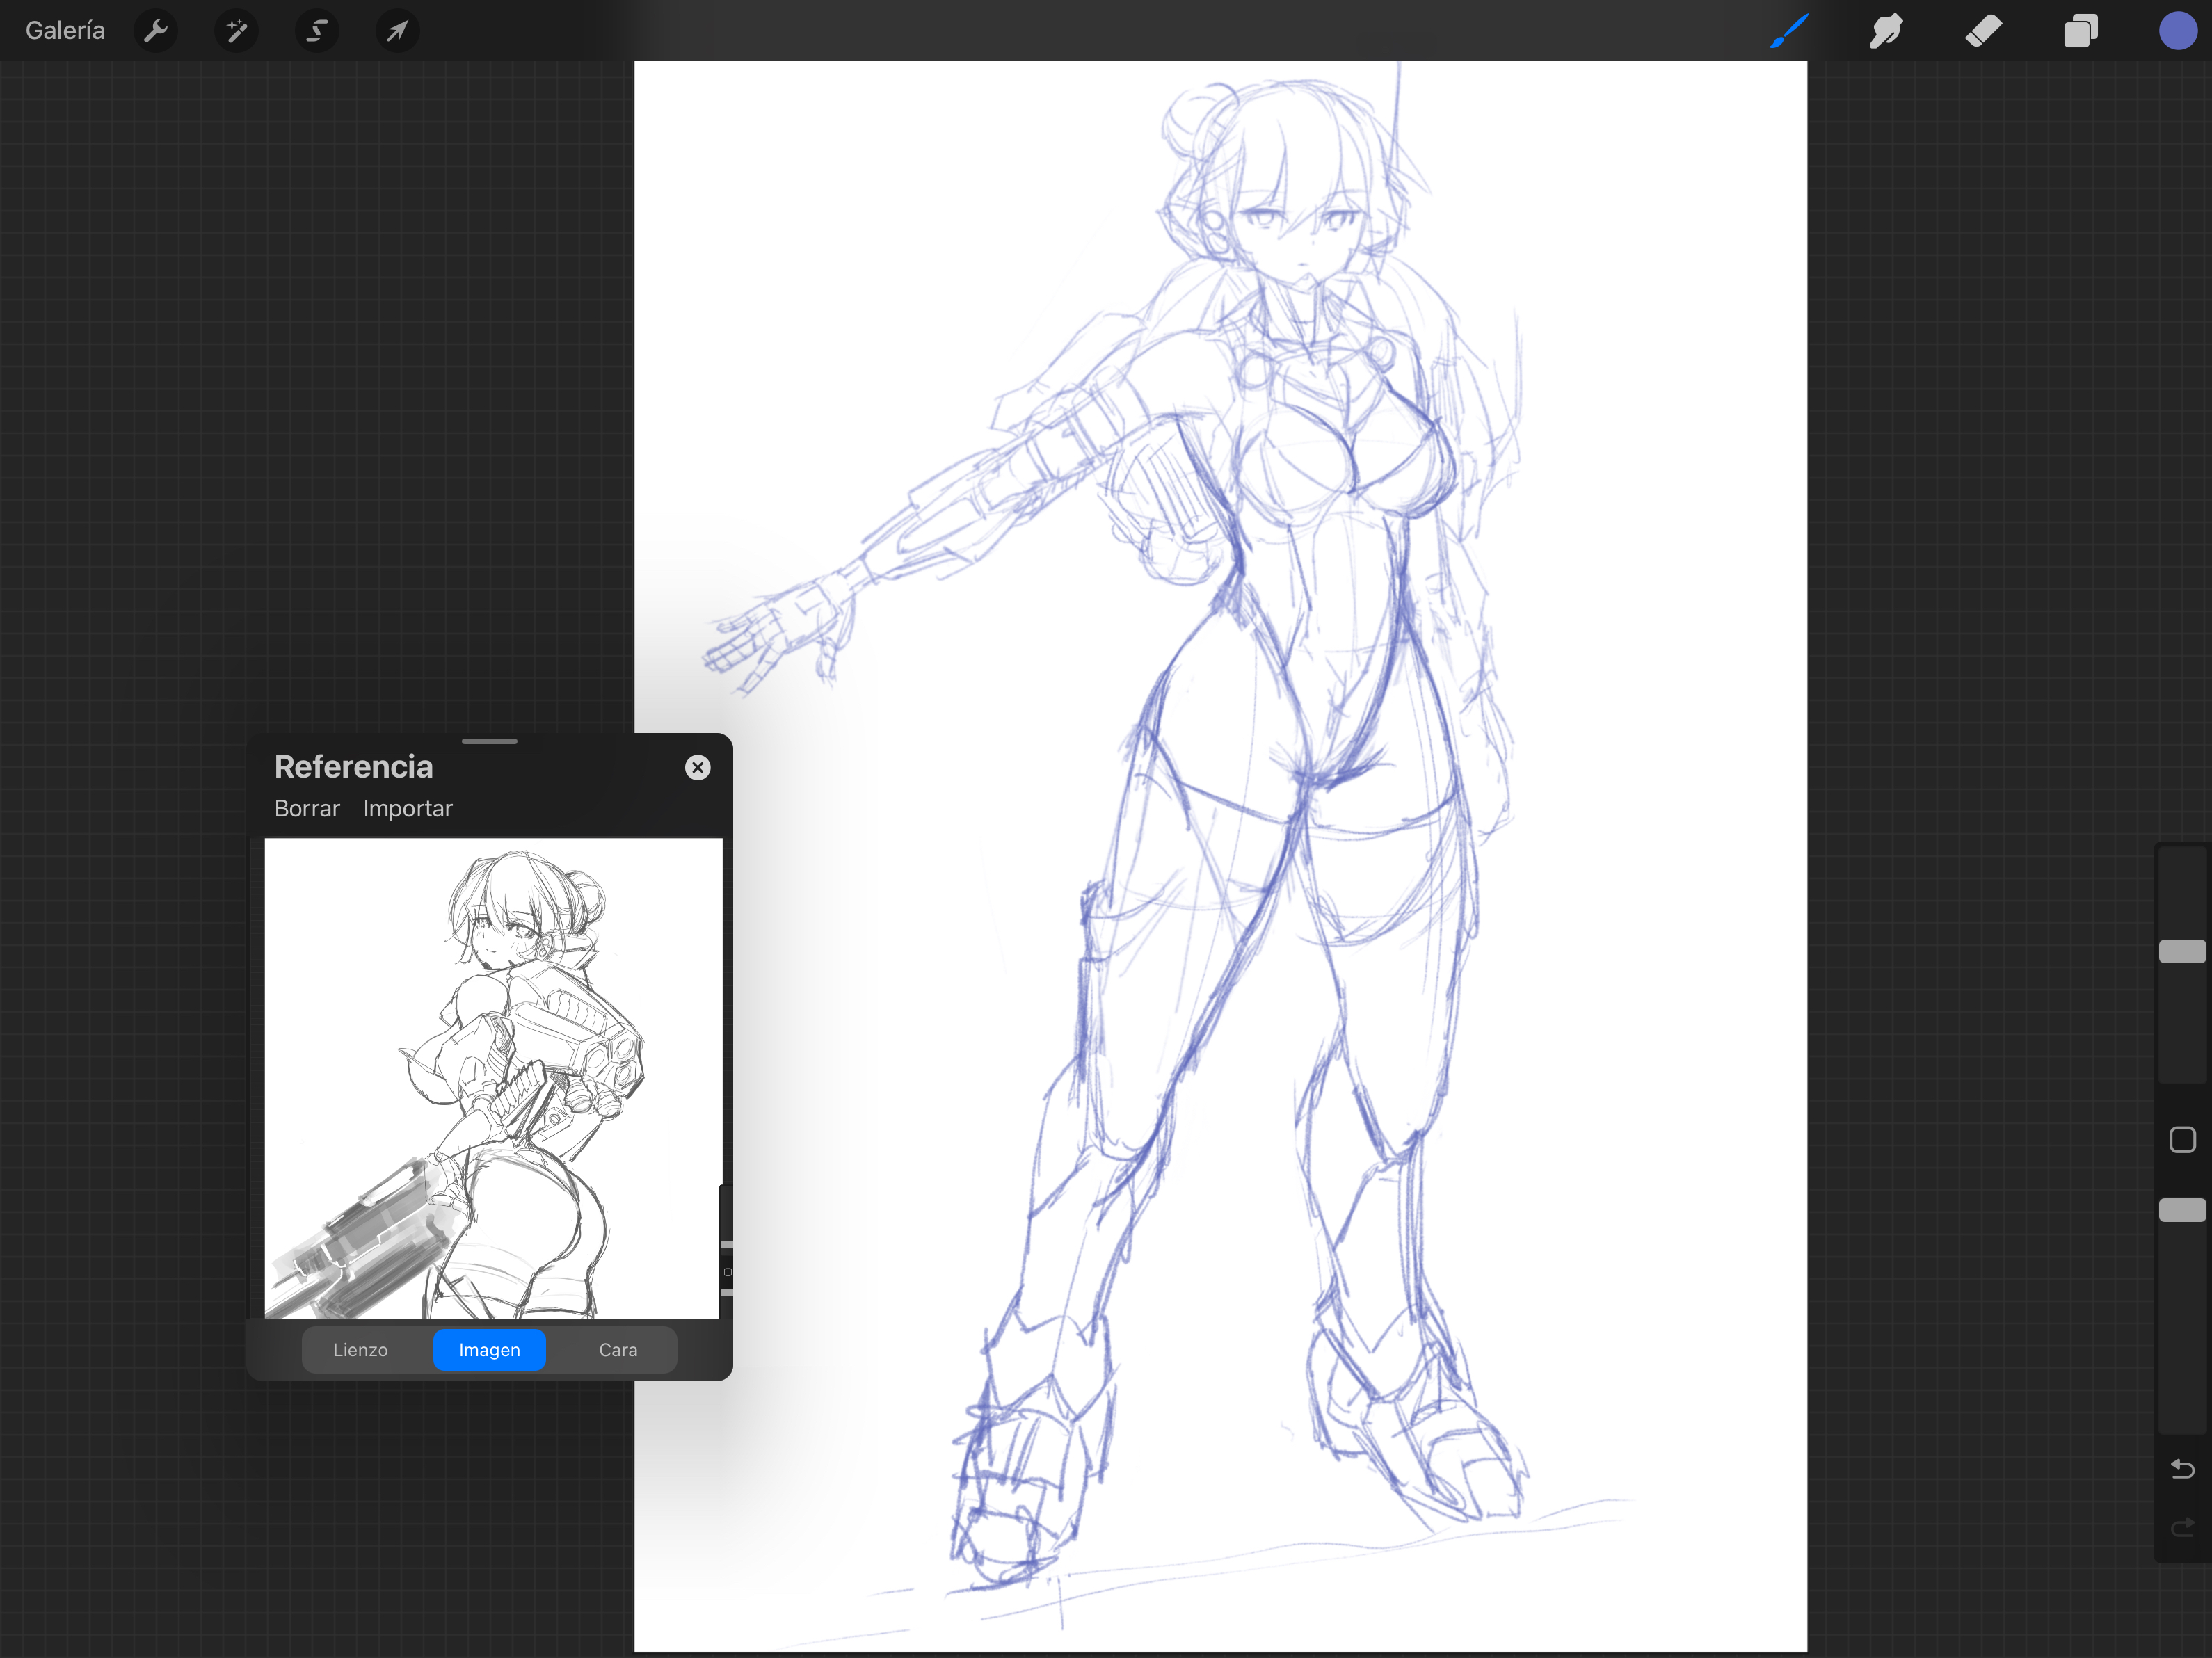Click the brush opacity slider handle
This screenshot has height=1658, width=2212.
point(2182,1210)
